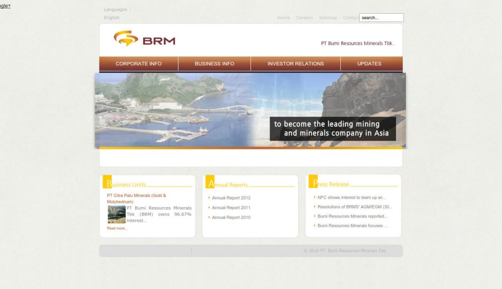Open the Investor Relations menu

296,64
